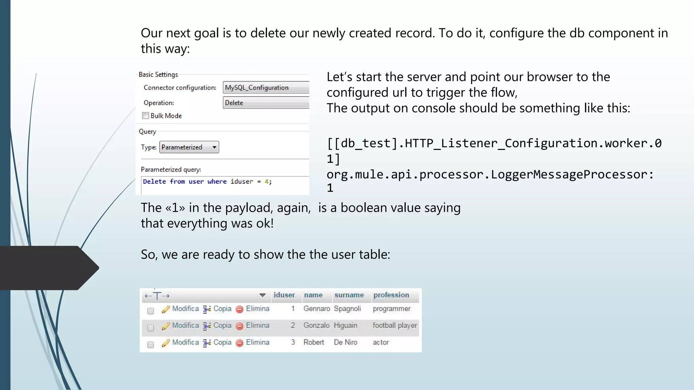This screenshot has height=390, width=694.
Task: Click the 'Higuain' surname cell
Action: [x=345, y=326]
